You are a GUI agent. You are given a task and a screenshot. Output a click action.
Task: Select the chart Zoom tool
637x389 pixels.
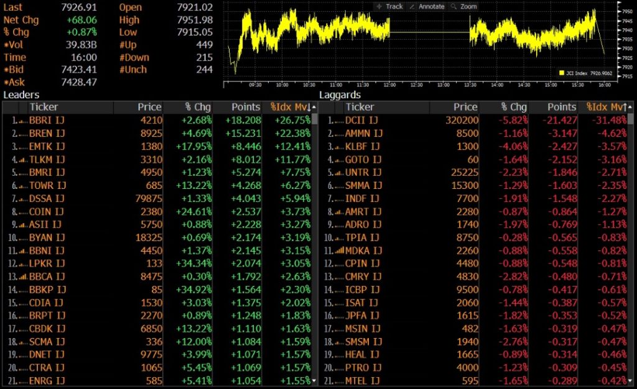(x=463, y=6)
